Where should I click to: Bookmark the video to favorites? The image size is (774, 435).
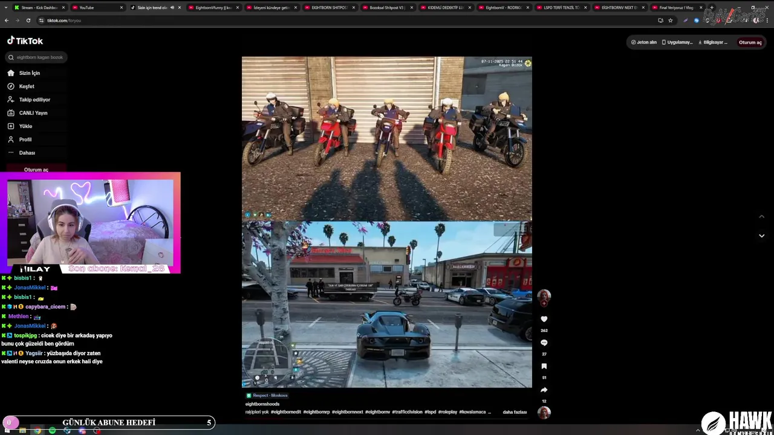tap(544, 366)
